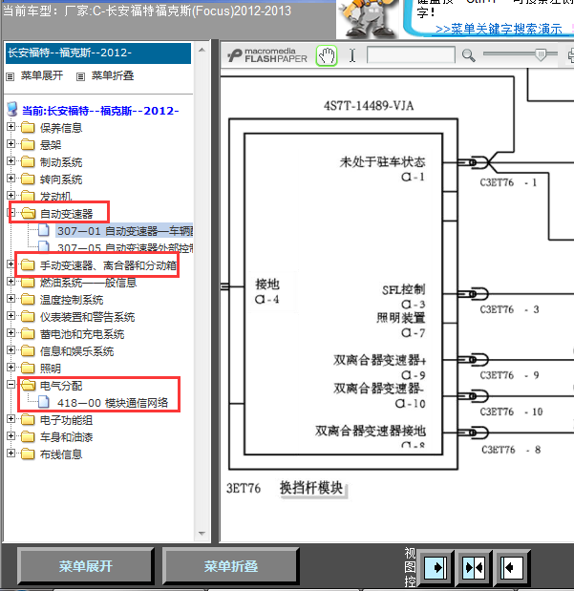Select the 燃油系统 folder label
The height and width of the screenshot is (591, 574).
coord(88,283)
